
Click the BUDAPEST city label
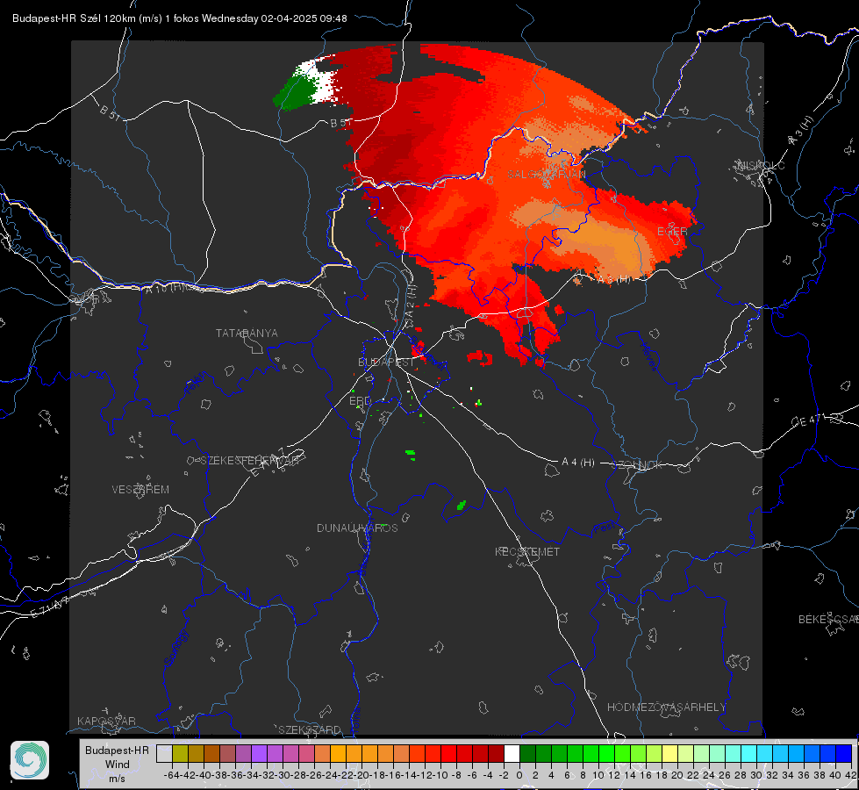[386, 363]
